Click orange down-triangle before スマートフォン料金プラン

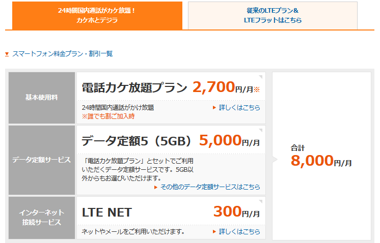(7, 54)
